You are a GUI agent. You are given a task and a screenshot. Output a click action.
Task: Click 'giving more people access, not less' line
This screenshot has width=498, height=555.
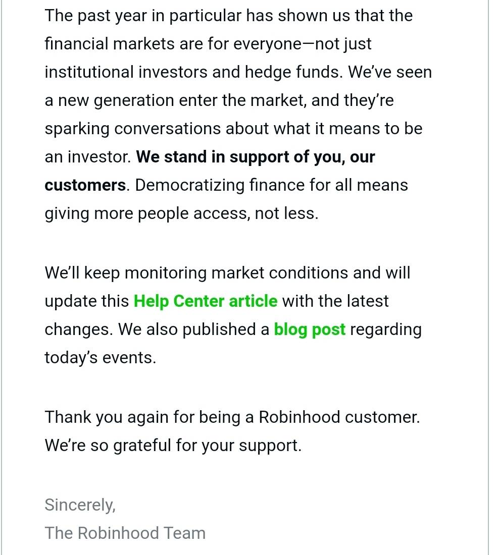coord(181,213)
